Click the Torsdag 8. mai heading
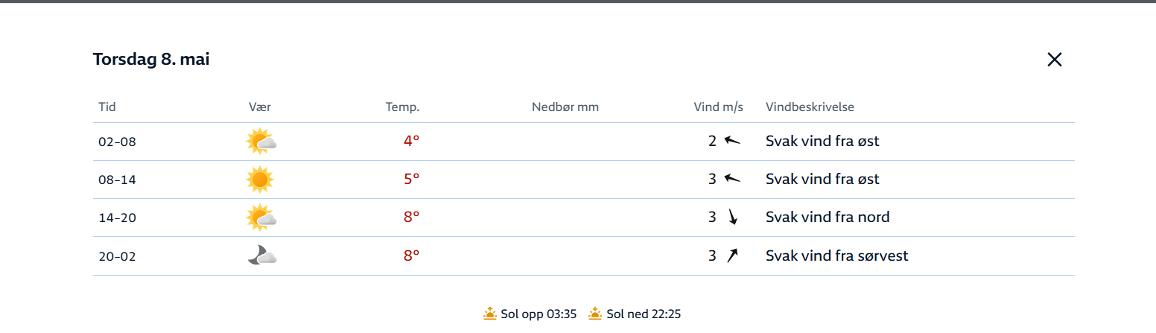Screen dimensions: 1156x333 coord(151,60)
